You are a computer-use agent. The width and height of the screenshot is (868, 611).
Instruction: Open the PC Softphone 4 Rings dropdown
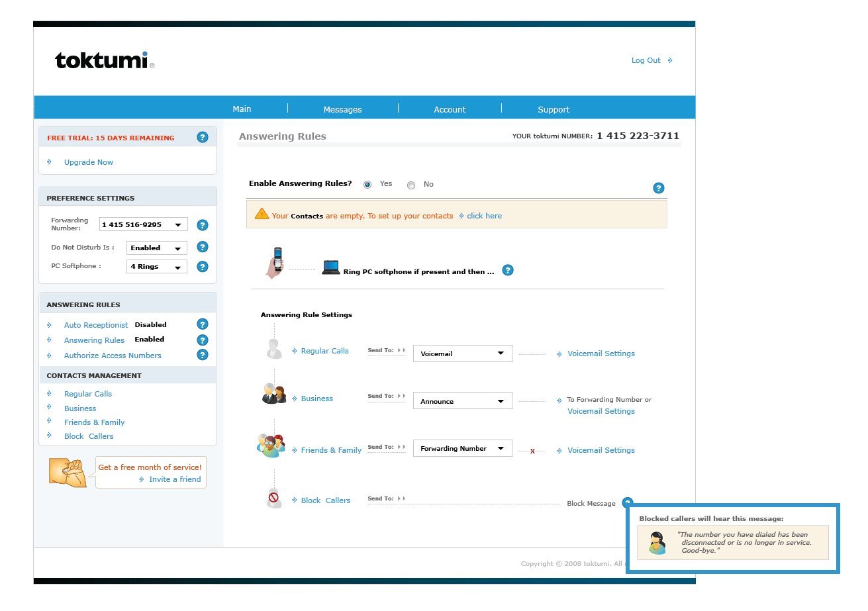pos(157,267)
